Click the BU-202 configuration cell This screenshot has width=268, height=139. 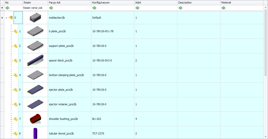coord(113,119)
